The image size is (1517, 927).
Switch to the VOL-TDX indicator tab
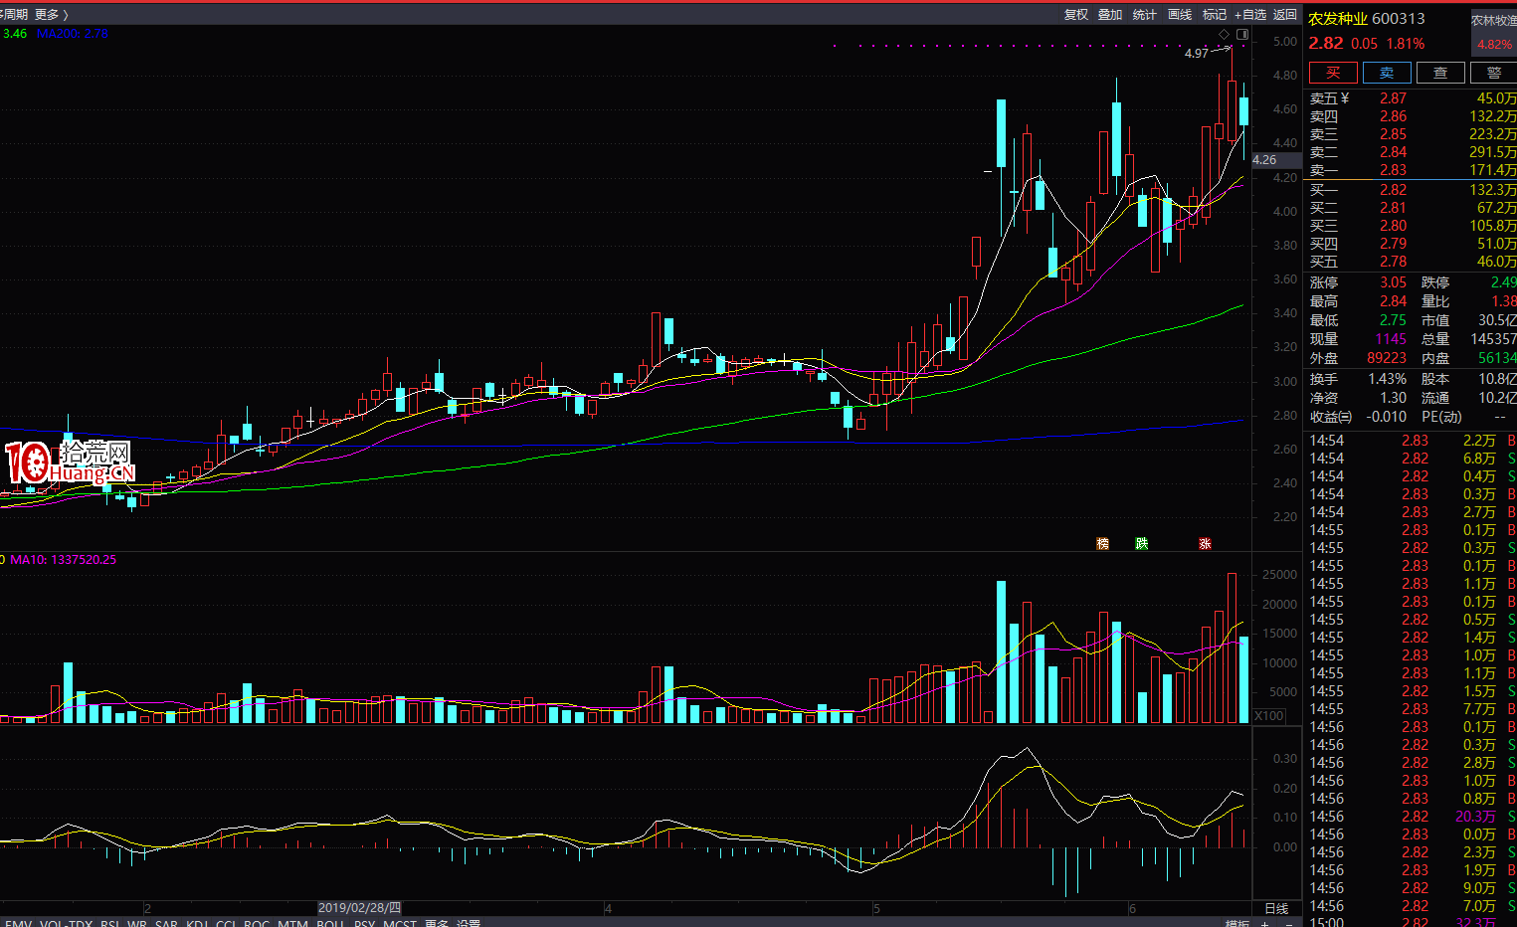[x=66, y=924]
